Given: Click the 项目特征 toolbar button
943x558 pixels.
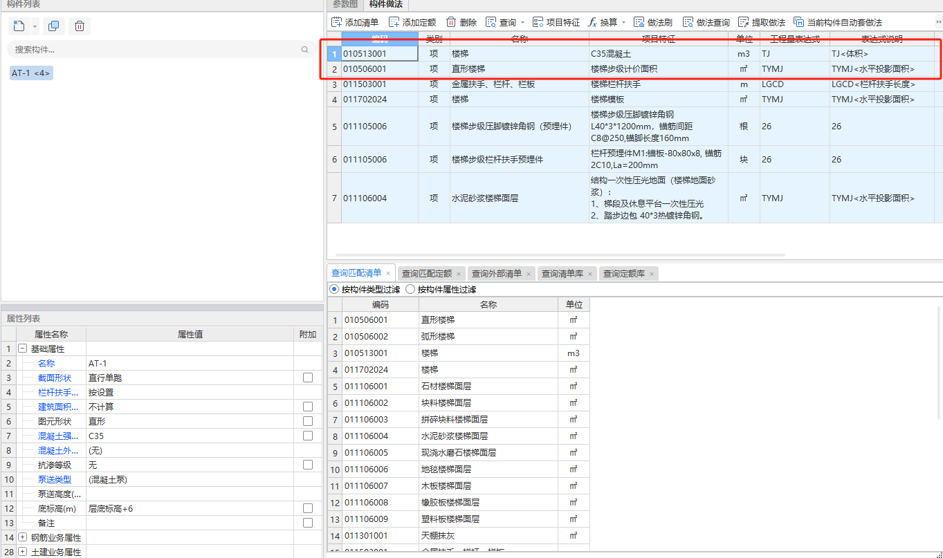Looking at the screenshot, I should tap(556, 22).
